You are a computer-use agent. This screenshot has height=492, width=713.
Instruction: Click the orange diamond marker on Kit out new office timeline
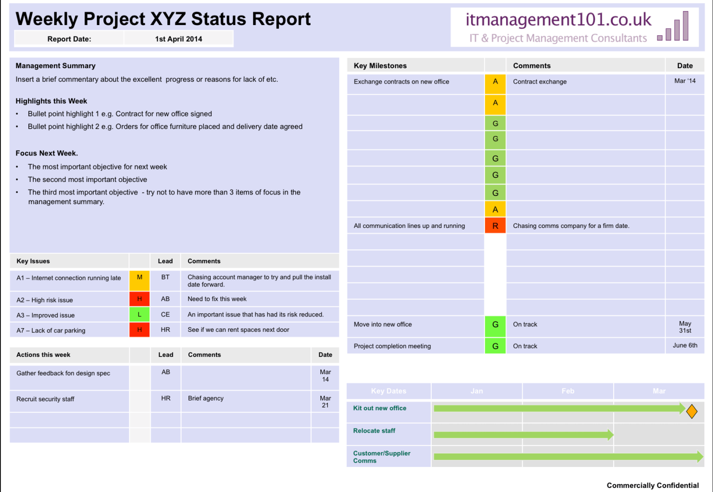click(x=691, y=410)
